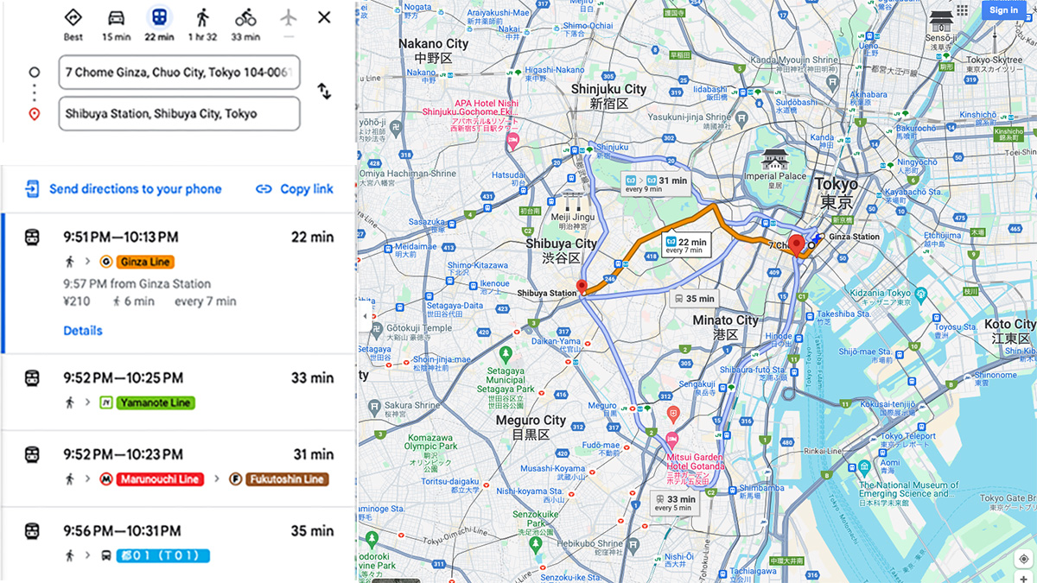Screen dimensions: 1037x583
Task: Open the Imperial Palace landmark icon
Action: (773, 160)
